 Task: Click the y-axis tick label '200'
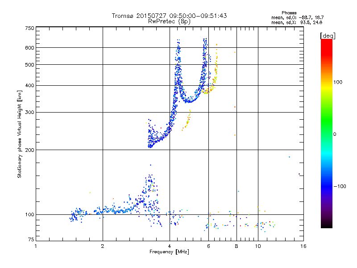click(29, 150)
